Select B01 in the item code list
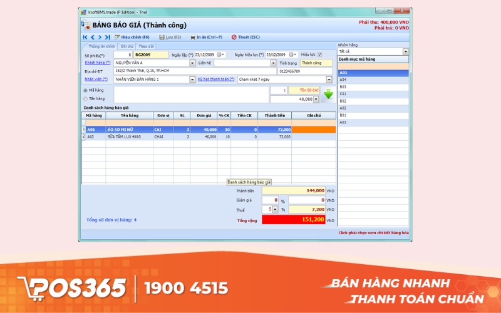 coord(373,115)
